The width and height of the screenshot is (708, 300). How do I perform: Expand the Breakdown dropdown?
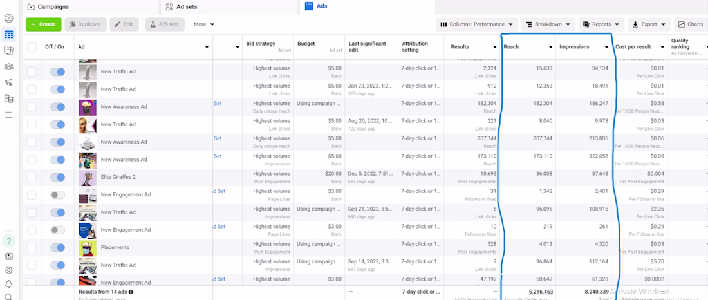(546, 24)
